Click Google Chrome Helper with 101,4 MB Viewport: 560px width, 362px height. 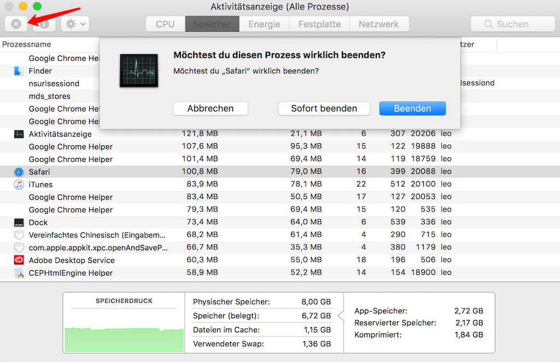coord(71,159)
